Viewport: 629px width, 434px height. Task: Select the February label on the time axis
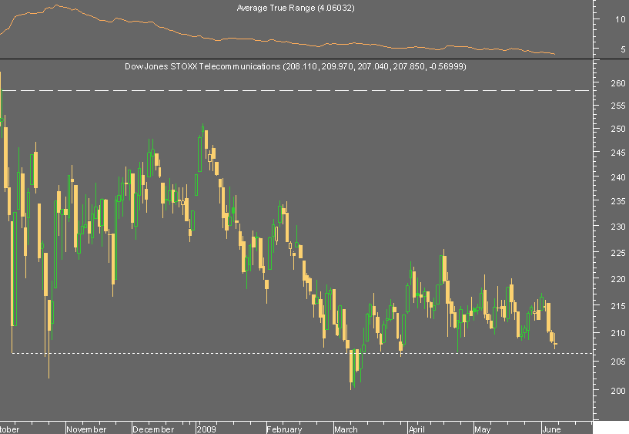coord(284,429)
